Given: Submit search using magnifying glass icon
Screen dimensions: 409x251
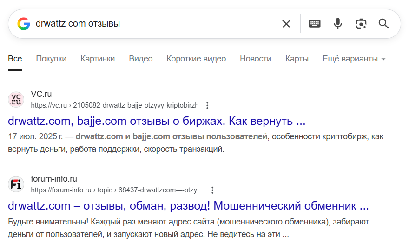Looking at the screenshot, I should 383,24.
